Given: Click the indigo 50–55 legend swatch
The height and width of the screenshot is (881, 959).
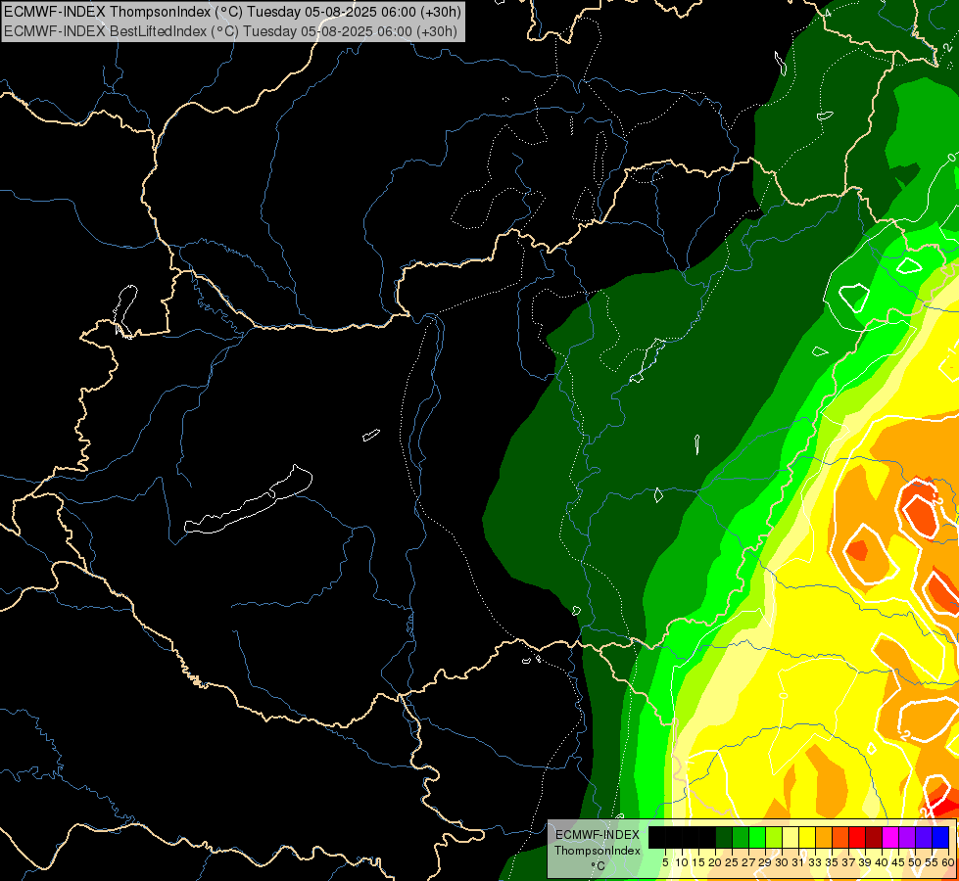Looking at the screenshot, I should pyautogui.click(x=924, y=838).
